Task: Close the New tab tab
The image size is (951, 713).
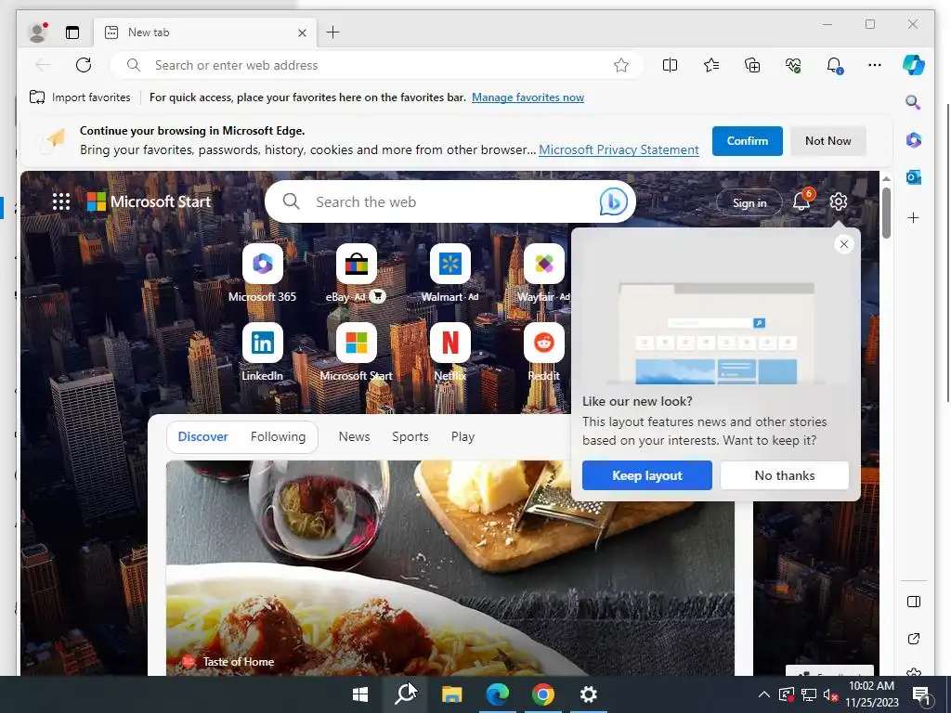Action: pyautogui.click(x=302, y=32)
